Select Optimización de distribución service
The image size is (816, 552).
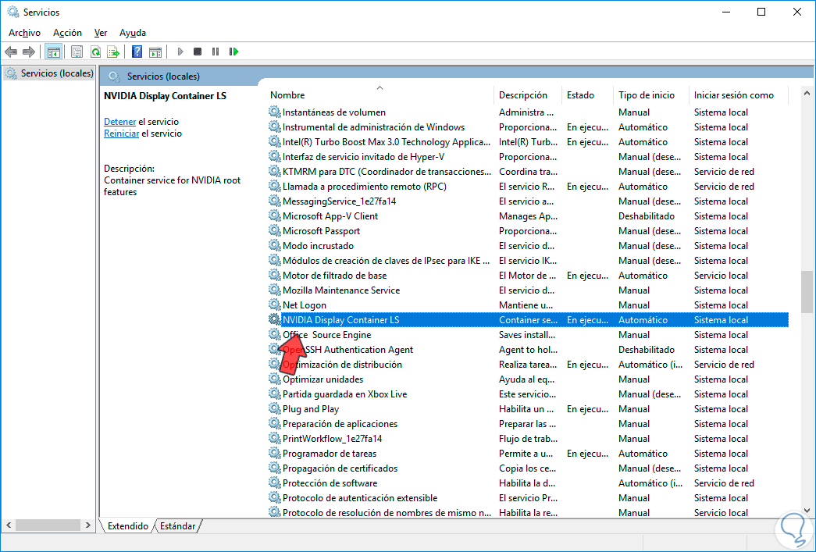click(528, 364)
